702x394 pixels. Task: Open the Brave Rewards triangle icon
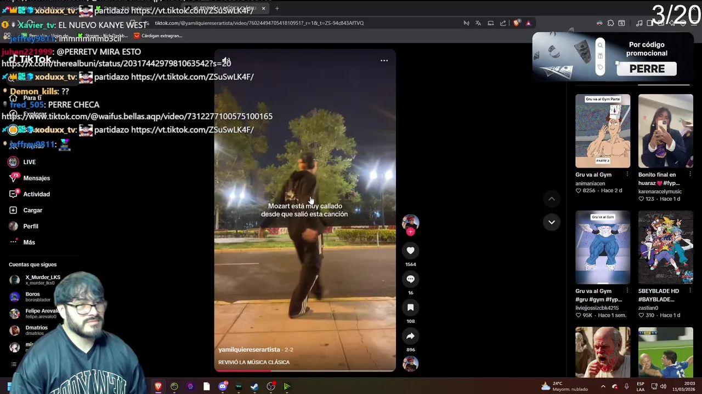tap(528, 23)
